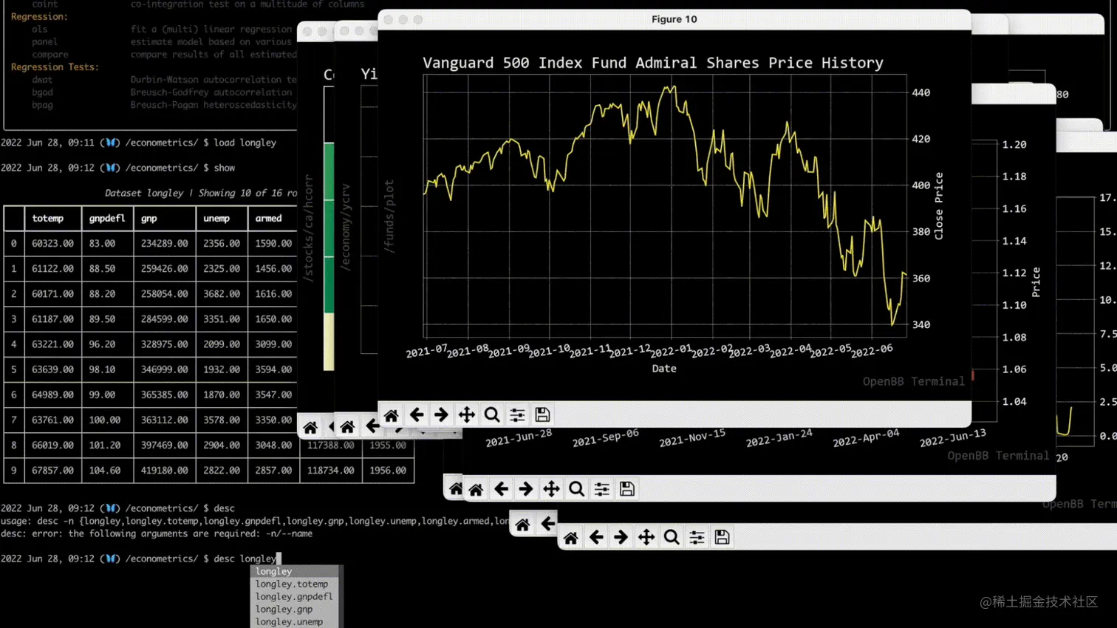Click cell value '100.00' in row 7
1117x628 pixels.
pyautogui.click(x=104, y=420)
